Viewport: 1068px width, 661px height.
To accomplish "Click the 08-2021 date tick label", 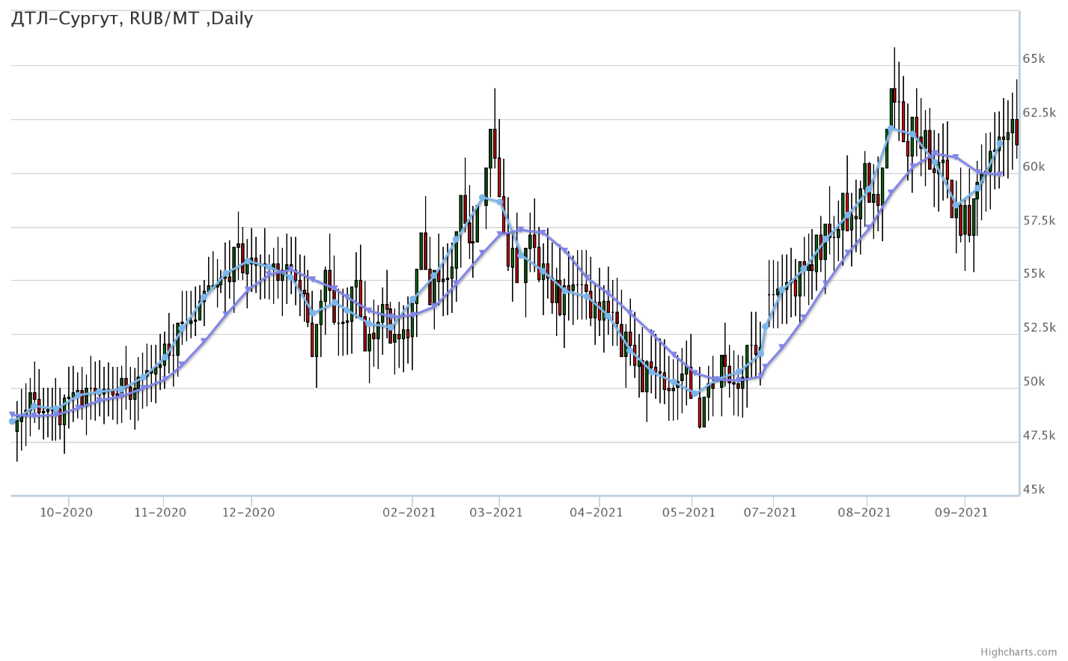I will [864, 513].
